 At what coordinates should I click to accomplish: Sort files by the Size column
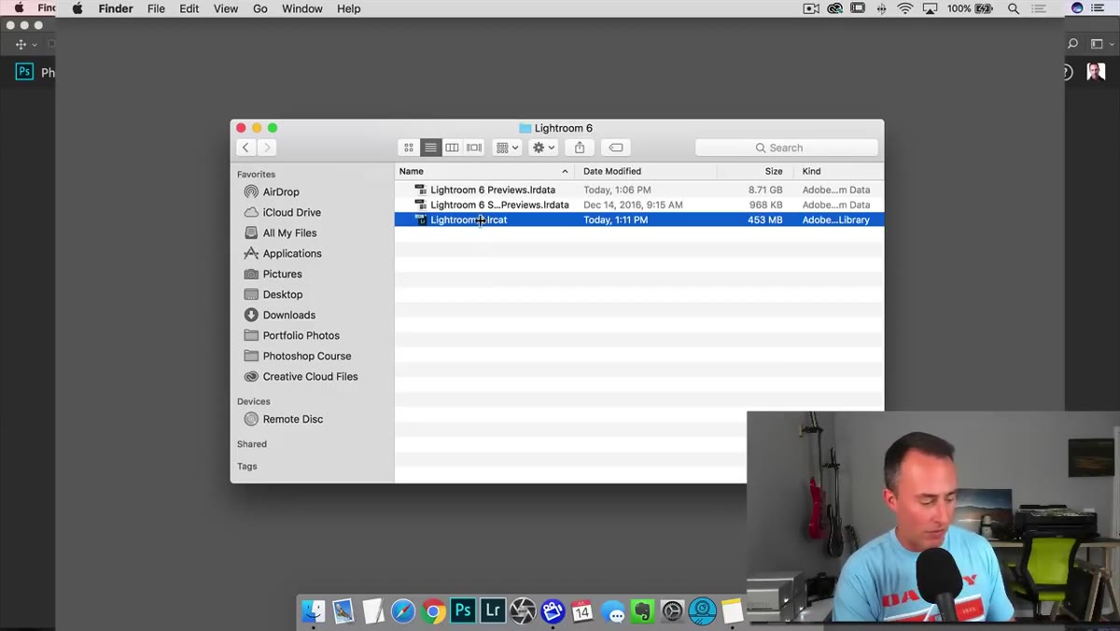click(756, 171)
